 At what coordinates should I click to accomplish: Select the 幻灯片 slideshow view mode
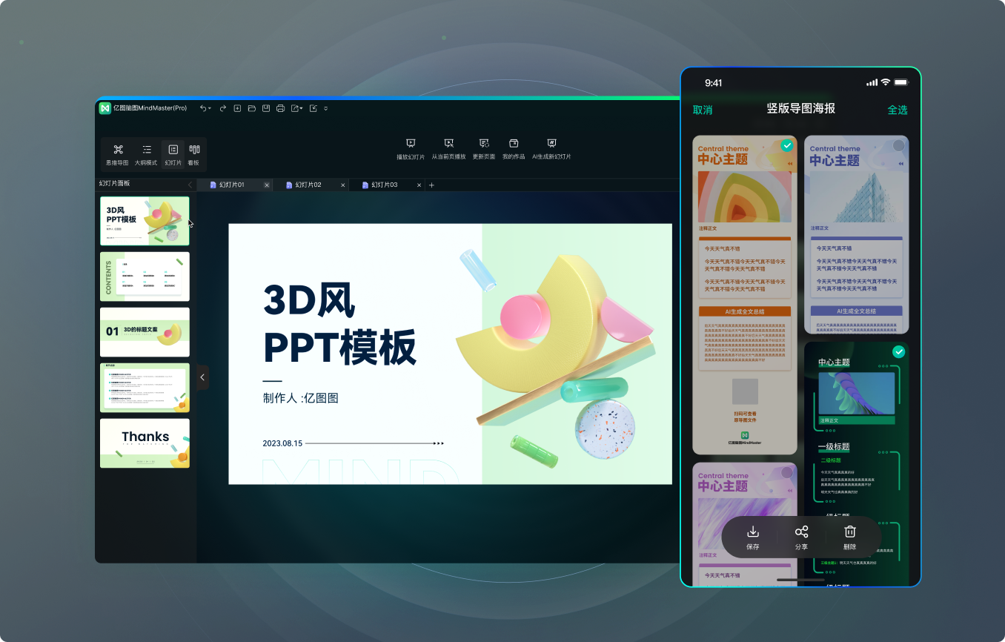(173, 155)
